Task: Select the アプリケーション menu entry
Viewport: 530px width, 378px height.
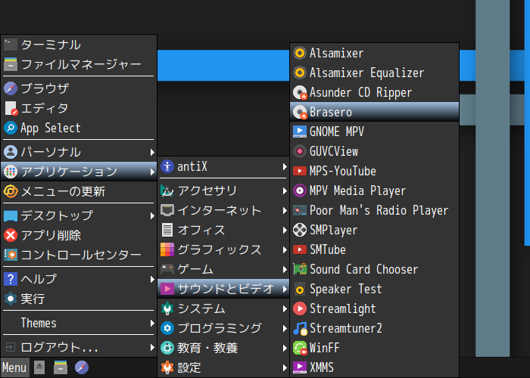Action: click(x=79, y=172)
